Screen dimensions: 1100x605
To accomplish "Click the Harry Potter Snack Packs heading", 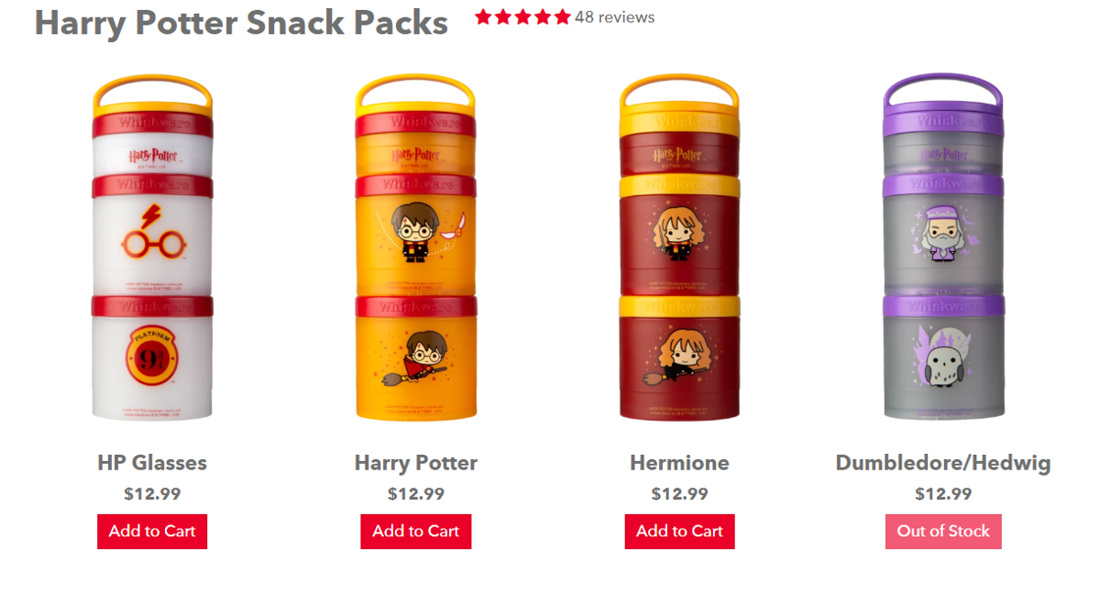I will tap(241, 23).
